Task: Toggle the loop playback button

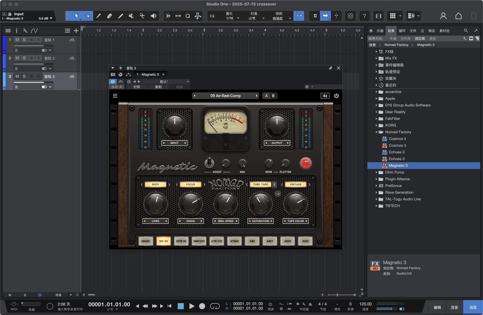Action: tap(215, 306)
